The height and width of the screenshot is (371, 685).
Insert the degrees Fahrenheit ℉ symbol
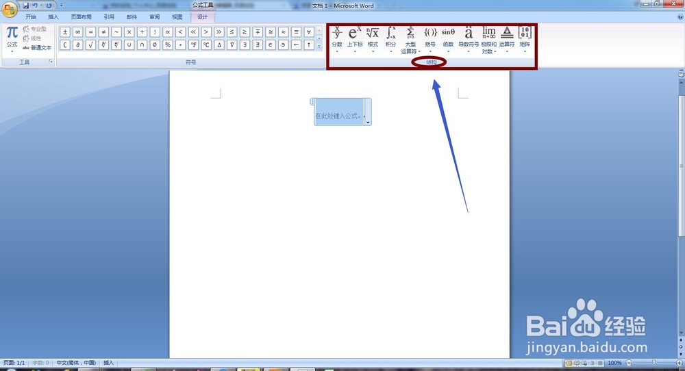[x=194, y=44]
